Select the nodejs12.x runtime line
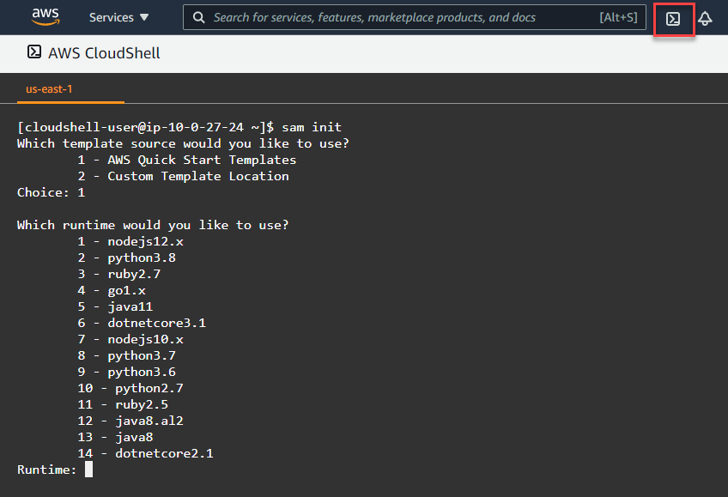 pos(130,241)
